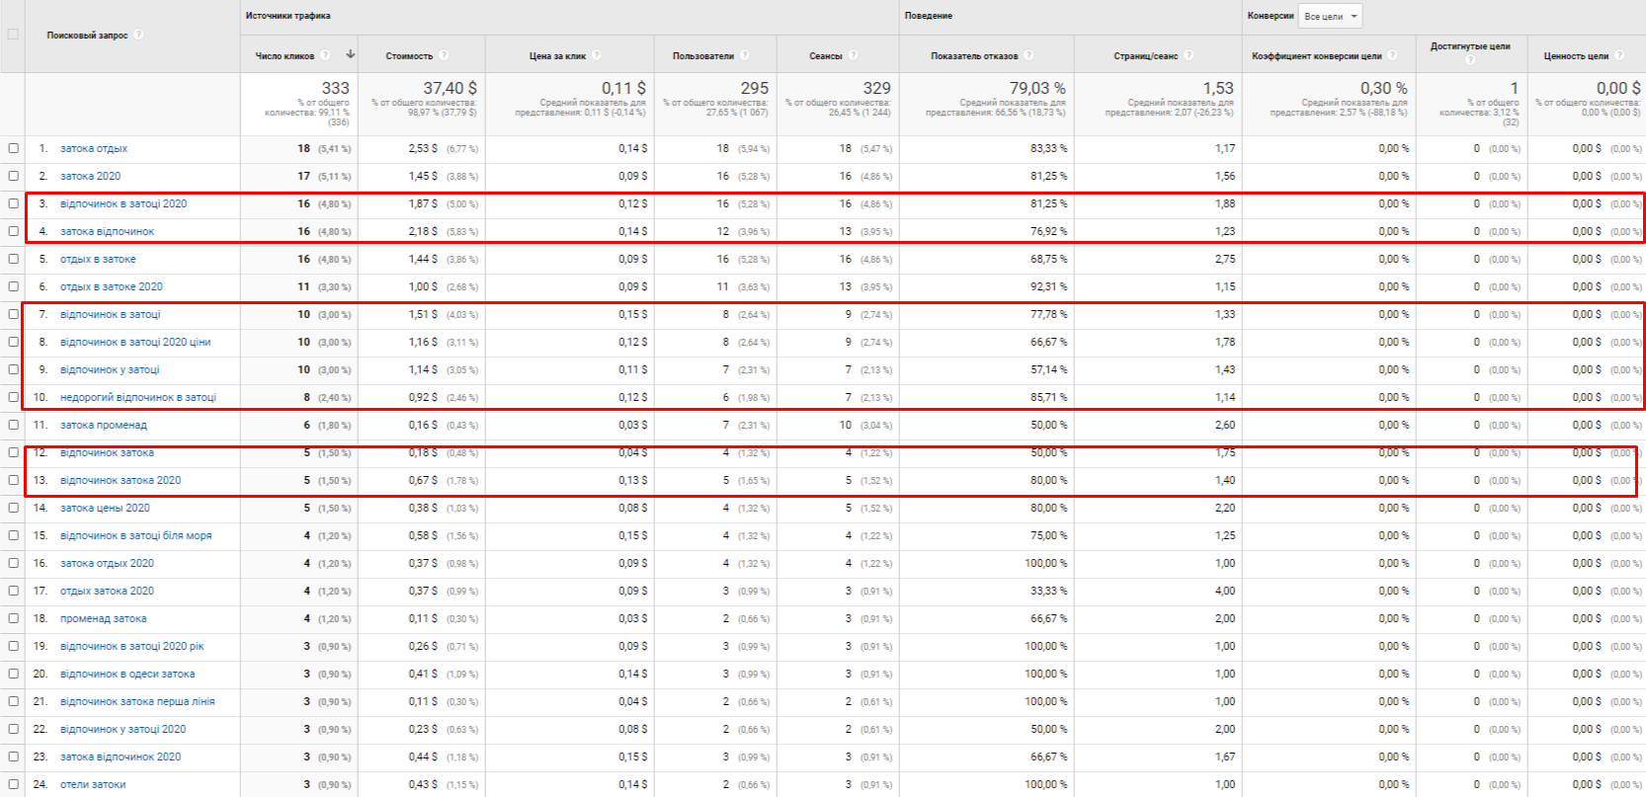This screenshot has width=1646, height=797.
Task: Check the box for row затока отдых
Action: (x=13, y=148)
